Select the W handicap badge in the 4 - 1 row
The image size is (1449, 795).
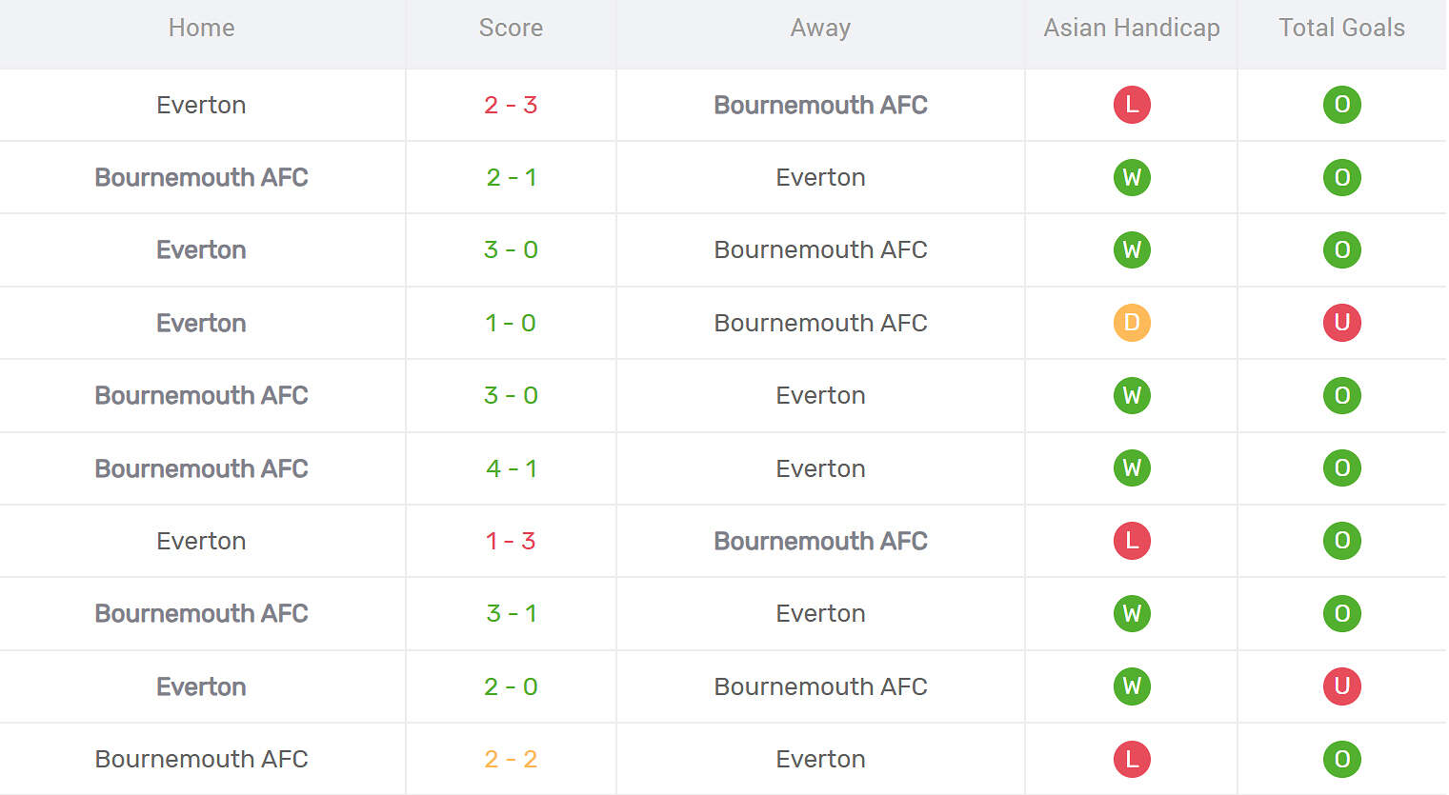coord(1132,468)
